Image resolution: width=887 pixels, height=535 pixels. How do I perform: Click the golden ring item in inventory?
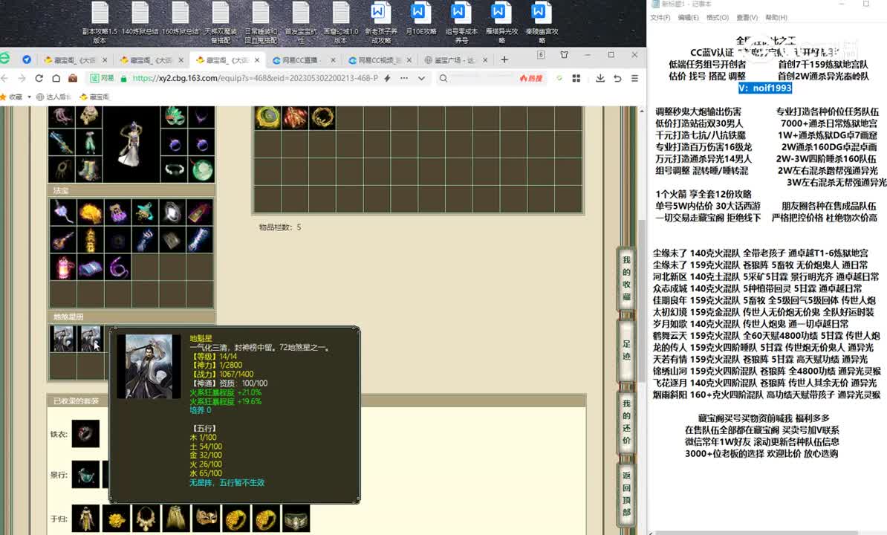coord(323,117)
